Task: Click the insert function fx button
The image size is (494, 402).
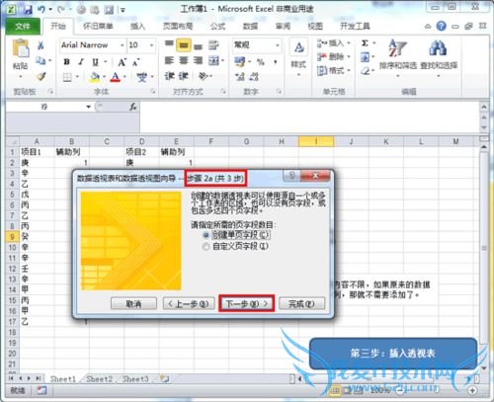Action: [x=133, y=107]
